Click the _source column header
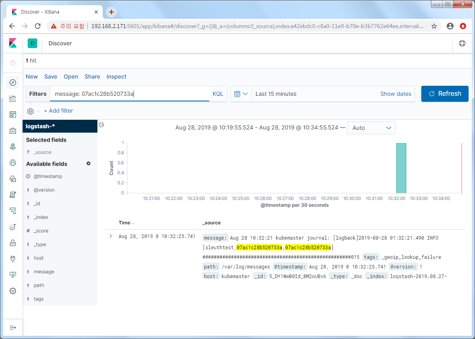The image size is (475, 339). (212, 223)
